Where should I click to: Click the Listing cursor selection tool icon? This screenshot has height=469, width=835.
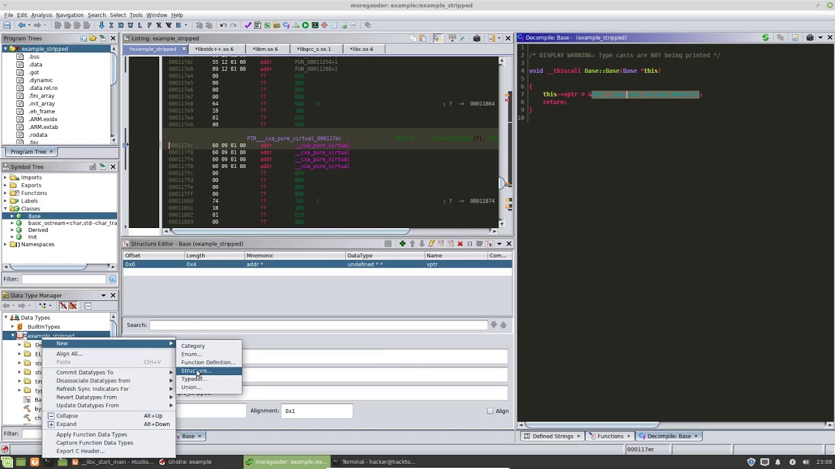pos(436,38)
